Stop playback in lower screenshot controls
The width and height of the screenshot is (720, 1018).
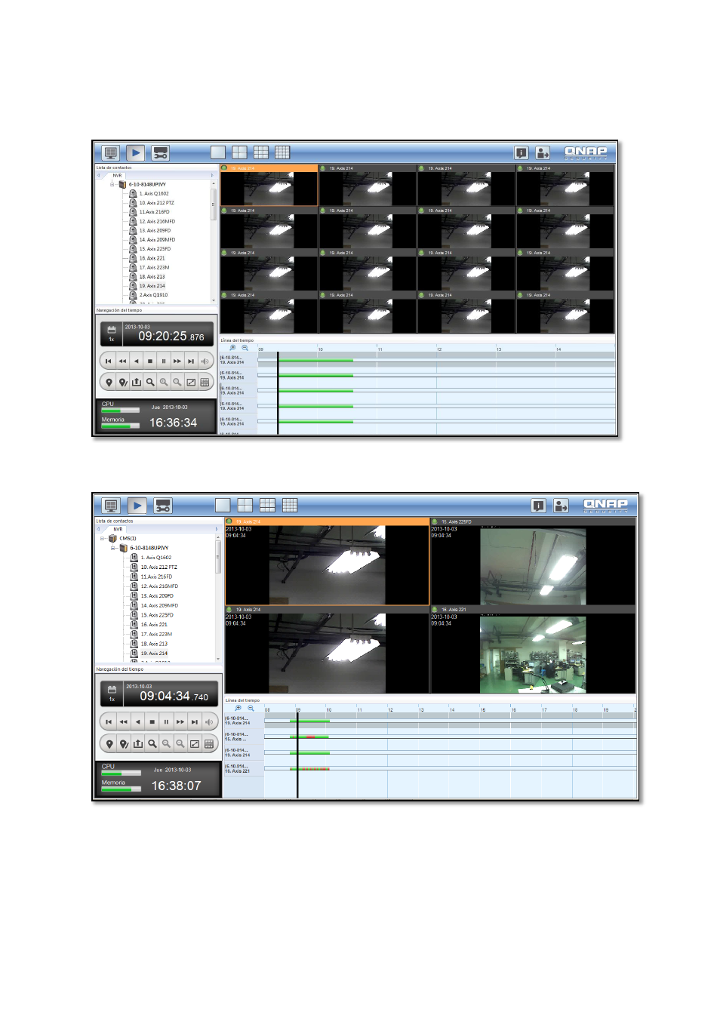click(x=152, y=722)
